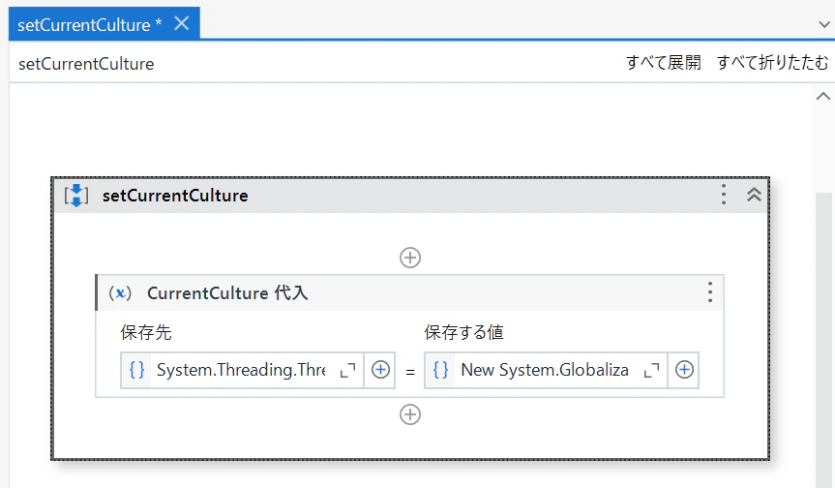The image size is (835, 488).
Task: Click the setCurrentCulture breadcrumb
Action: point(86,64)
